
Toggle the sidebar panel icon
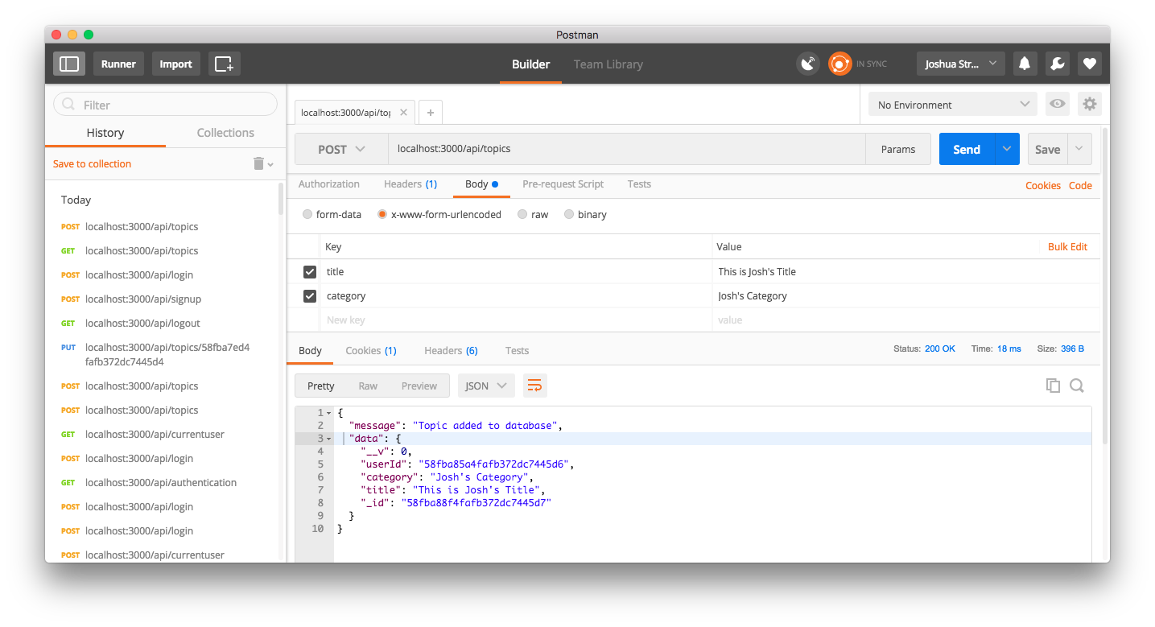(69, 64)
